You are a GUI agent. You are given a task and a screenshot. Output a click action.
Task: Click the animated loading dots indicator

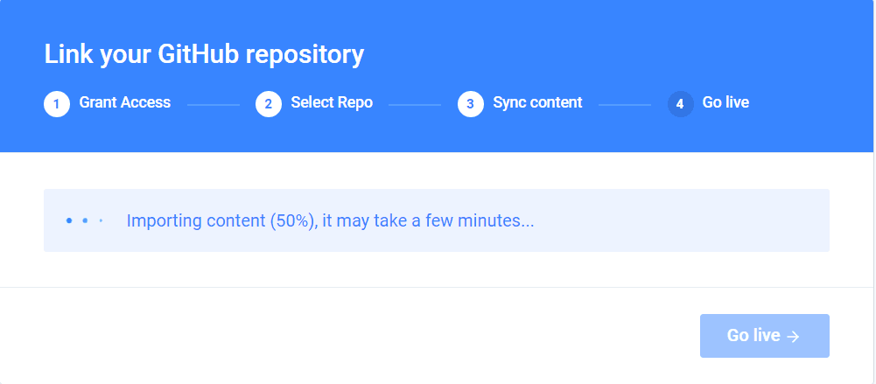click(x=84, y=220)
